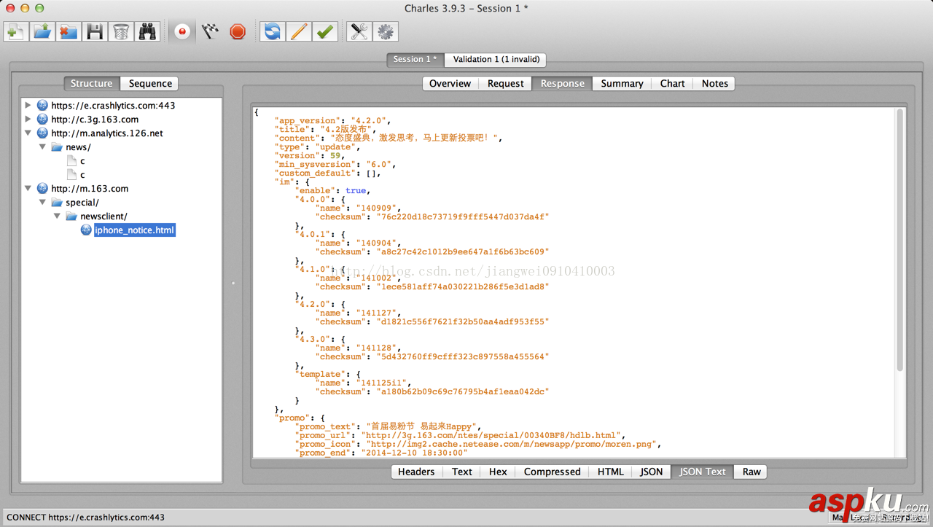This screenshot has height=527, width=933.
Task: Select the https://e.crashlytics.com:443 host
Action: (x=113, y=106)
